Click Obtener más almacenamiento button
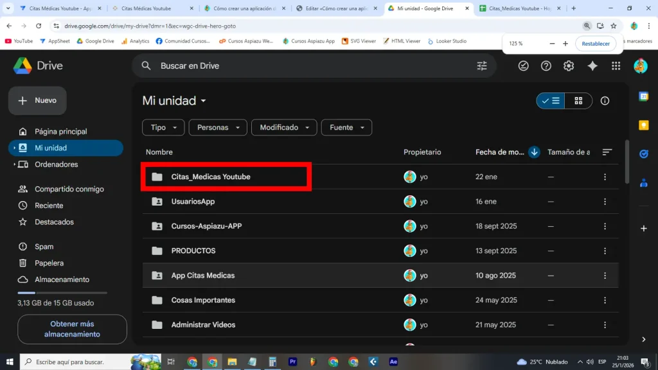The width and height of the screenshot is (658, 370). pyautogui.click(x=72, y=329)
